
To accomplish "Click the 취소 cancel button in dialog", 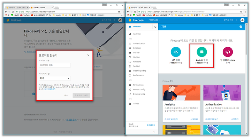I will point(66,95).
